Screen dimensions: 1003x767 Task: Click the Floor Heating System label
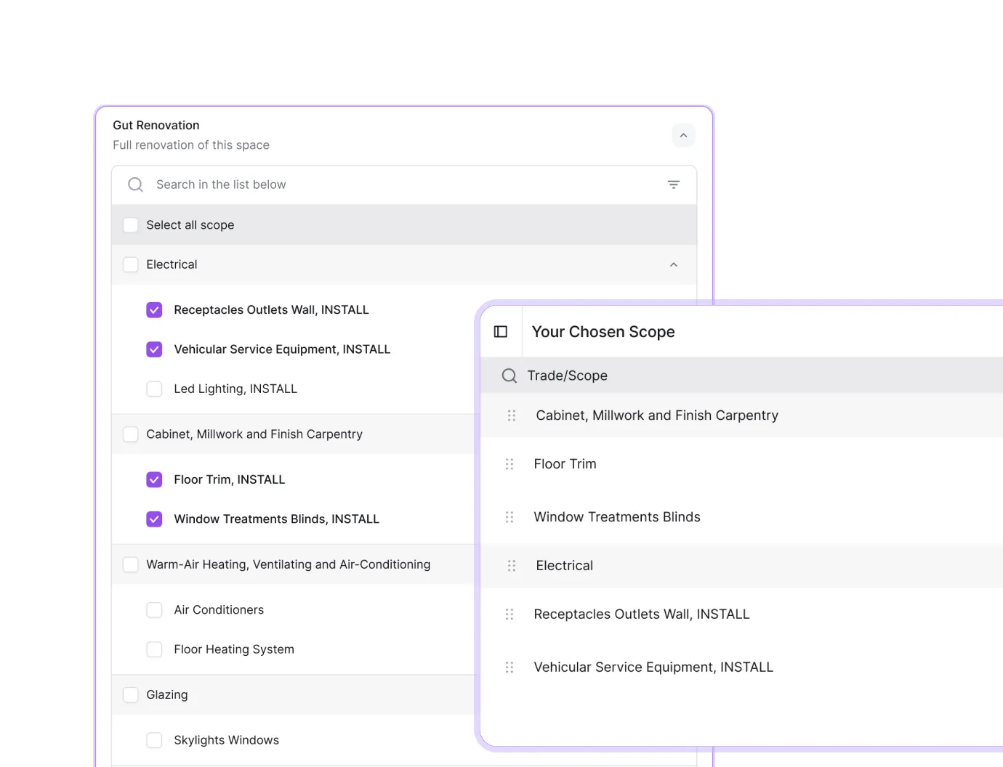pyautogui.click(x=234, y=649)
